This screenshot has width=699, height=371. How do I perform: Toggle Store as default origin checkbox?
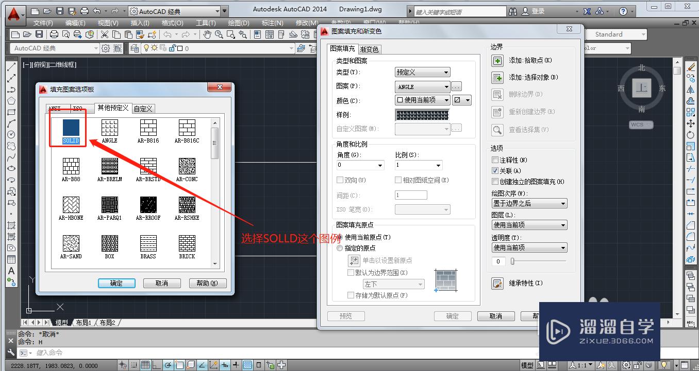[351, 295]
